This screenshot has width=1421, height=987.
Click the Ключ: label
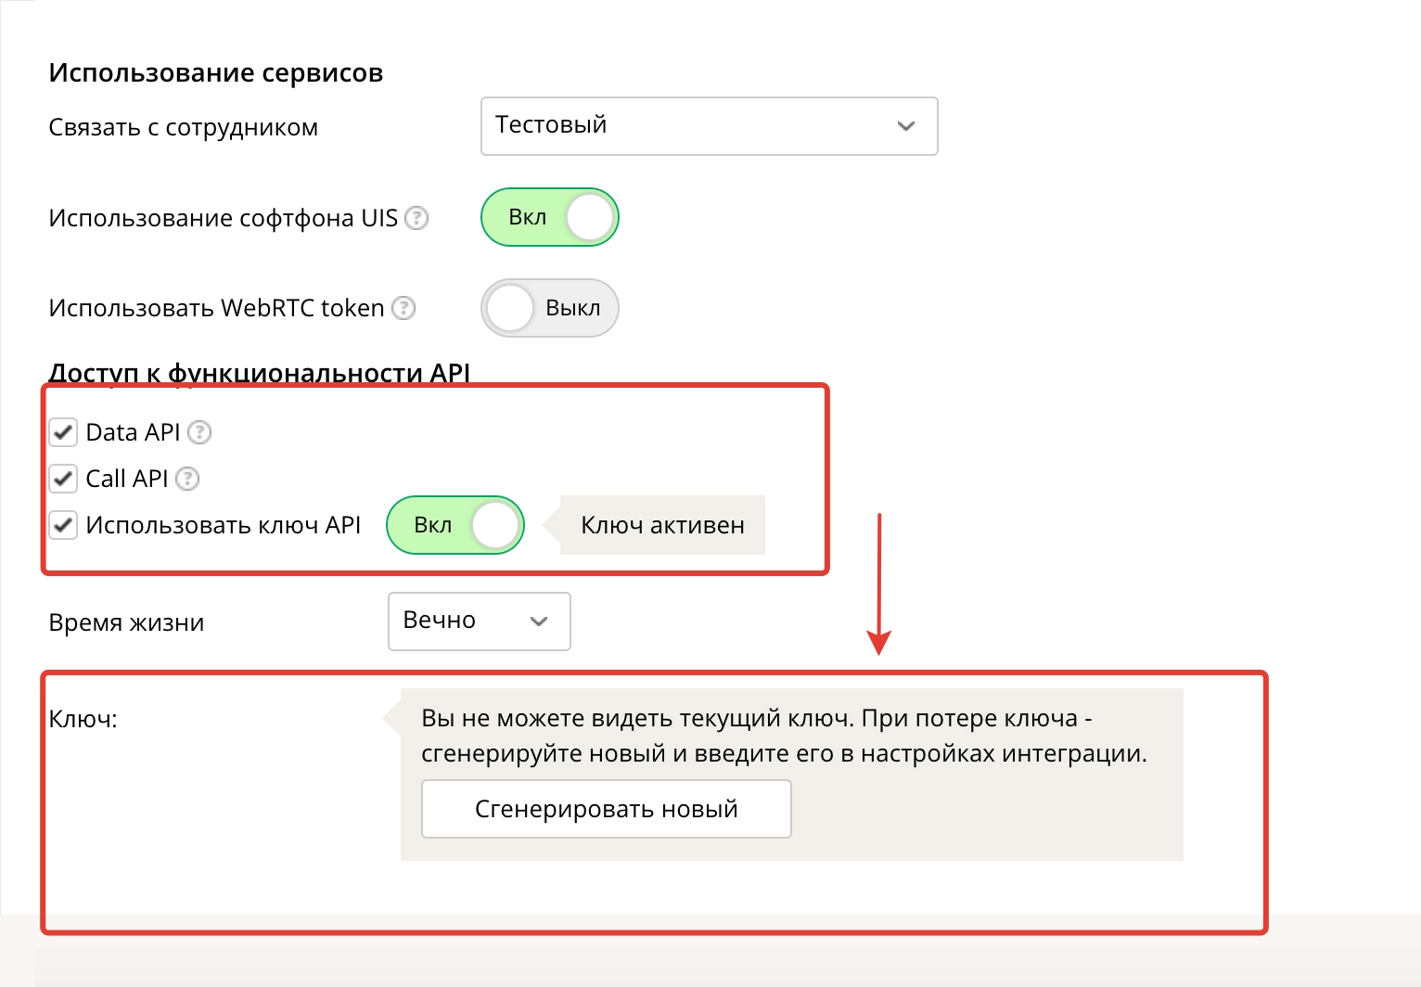click(83, 719)
